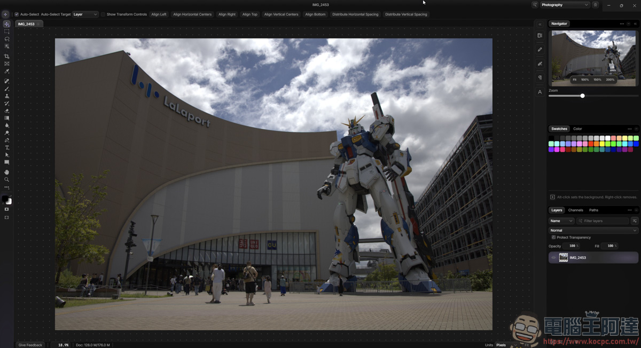Select the Type tool

[x=7, y=148]
